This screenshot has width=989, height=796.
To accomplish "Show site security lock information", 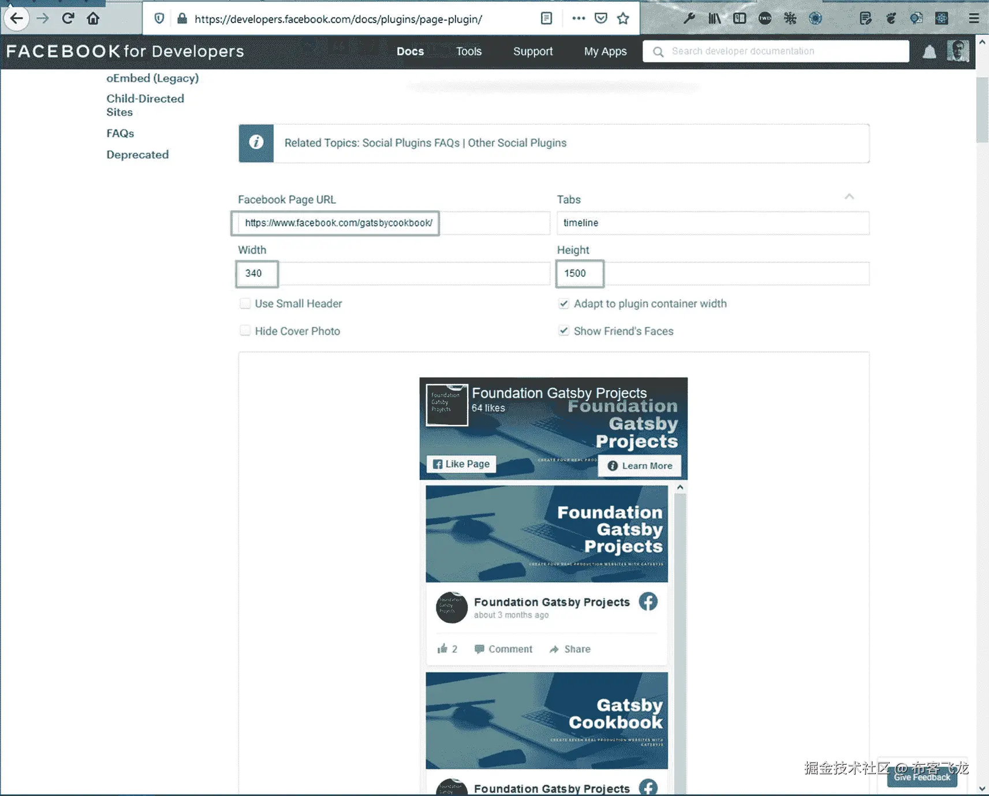I will click(182, 18).
